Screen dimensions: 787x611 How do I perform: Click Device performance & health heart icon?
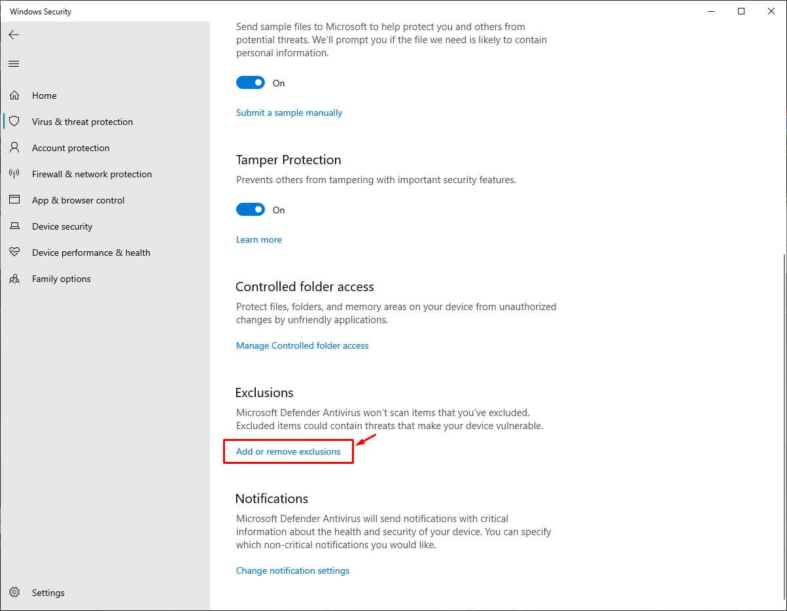coord(14,253)
